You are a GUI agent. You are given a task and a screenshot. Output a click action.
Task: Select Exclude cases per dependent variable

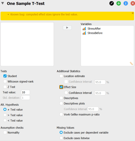(61, 132)
